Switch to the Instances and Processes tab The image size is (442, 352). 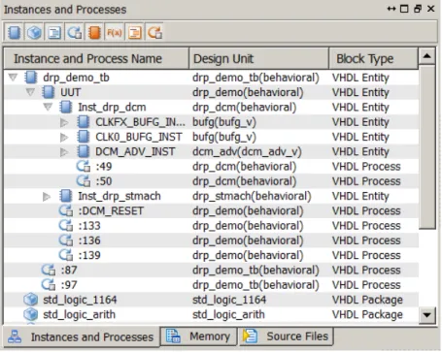pos(82,336)
